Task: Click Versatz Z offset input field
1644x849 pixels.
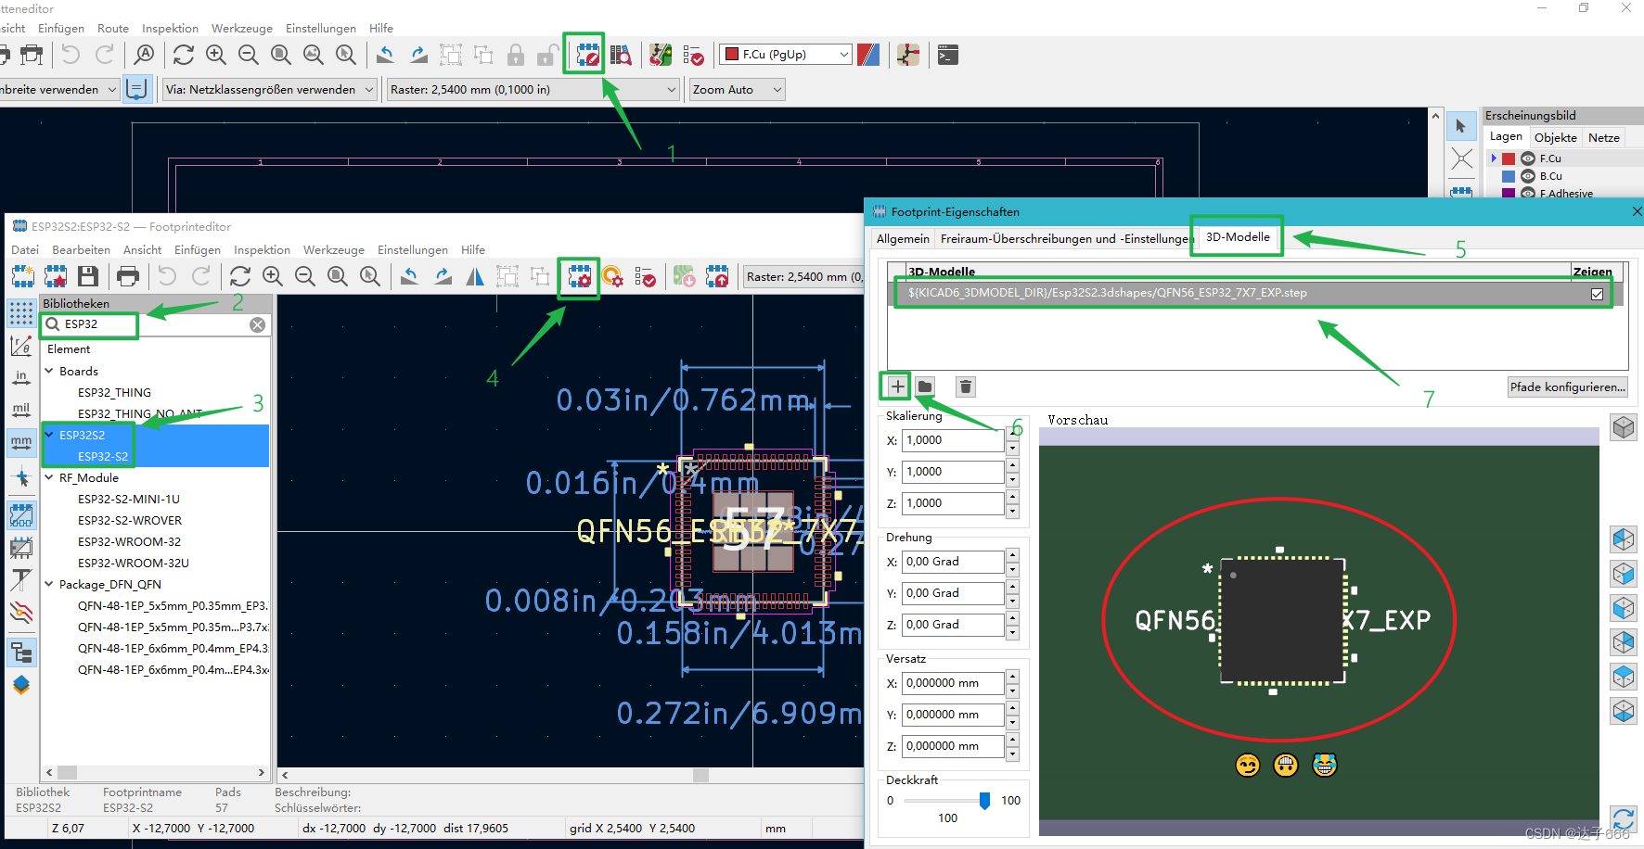Action: coord(953,746)
